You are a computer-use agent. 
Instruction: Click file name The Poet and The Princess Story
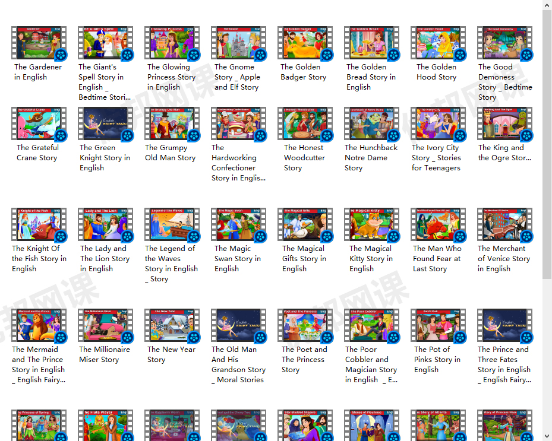(x=304, y=360)
